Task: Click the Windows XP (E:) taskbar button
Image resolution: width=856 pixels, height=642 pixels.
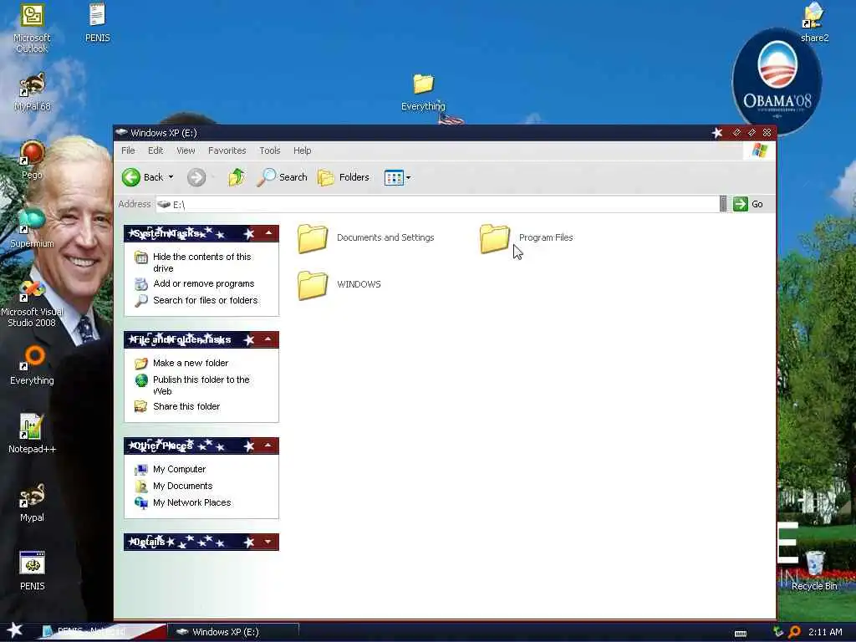Action: [x=233, y=632]
